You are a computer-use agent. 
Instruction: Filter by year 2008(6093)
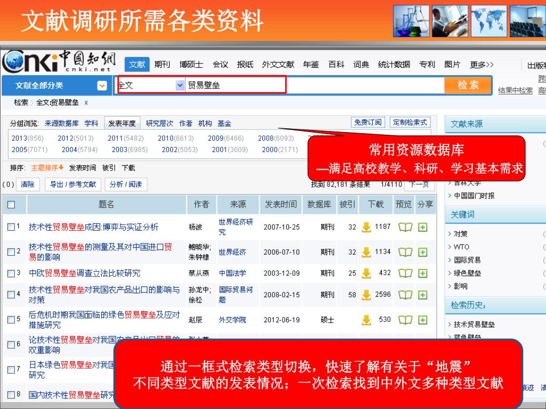(276, 138)
